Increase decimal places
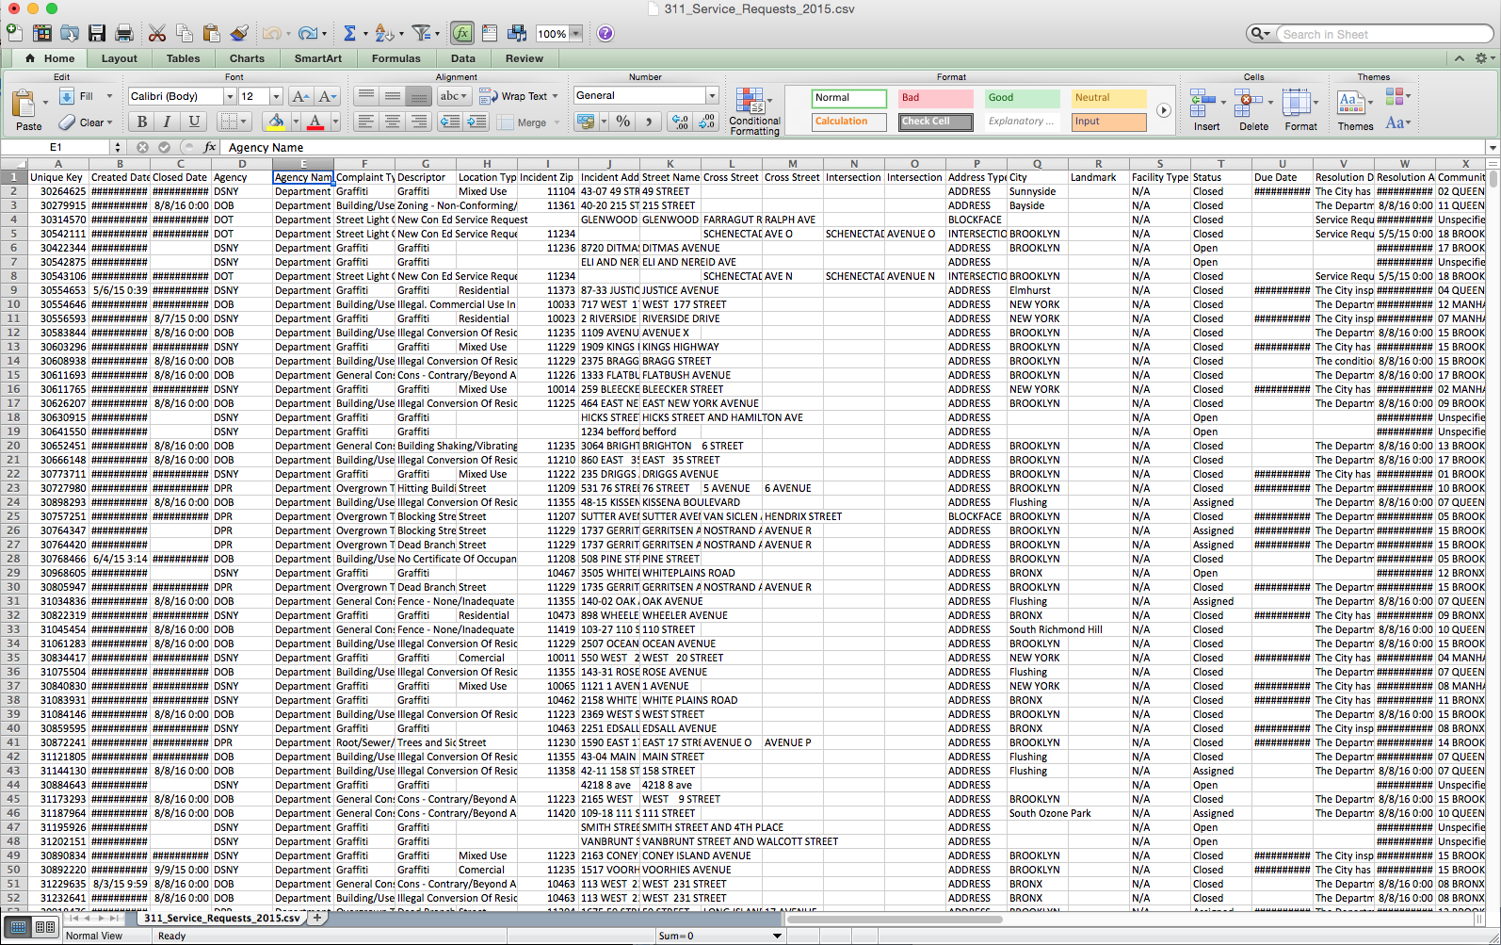1501x945 pixels. coord(680,122)
